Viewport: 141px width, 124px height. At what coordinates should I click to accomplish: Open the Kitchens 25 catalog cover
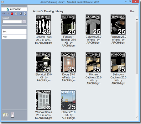[x=93, y=62]
